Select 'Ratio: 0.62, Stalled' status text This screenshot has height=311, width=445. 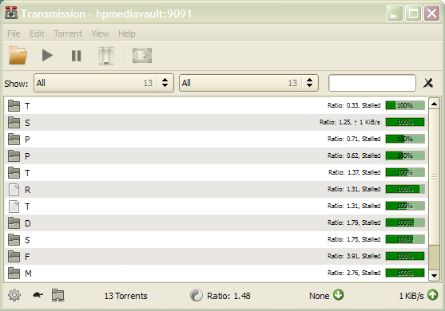(x=354, y=155)
